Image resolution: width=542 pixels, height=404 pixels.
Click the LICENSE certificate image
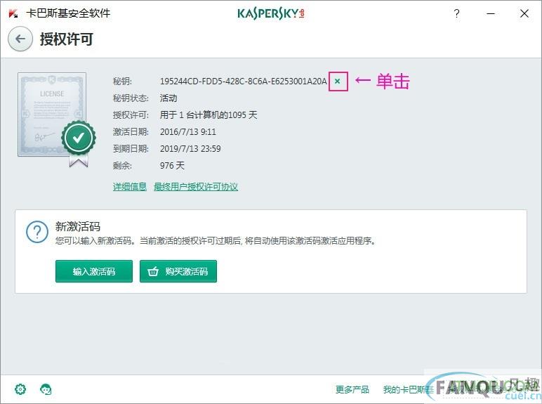52,115
